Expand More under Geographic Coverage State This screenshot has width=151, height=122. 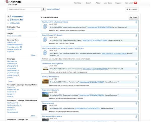[34, 116]
